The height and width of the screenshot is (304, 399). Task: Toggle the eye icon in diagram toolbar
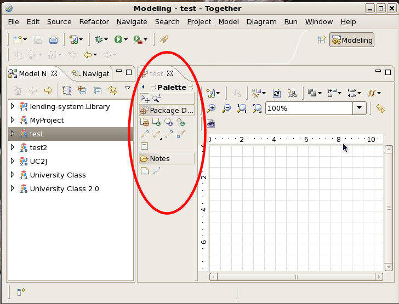point(210,124)
